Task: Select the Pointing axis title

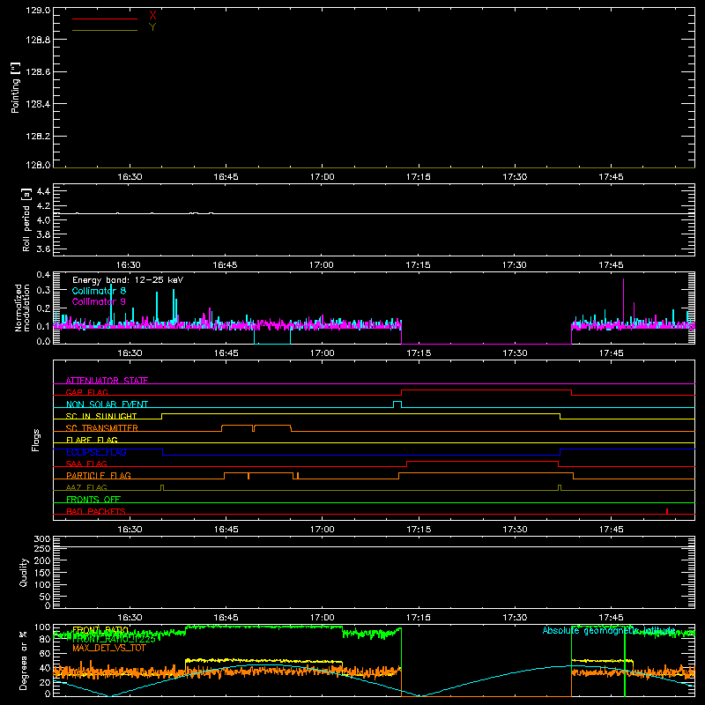Action: click(16, 87)
